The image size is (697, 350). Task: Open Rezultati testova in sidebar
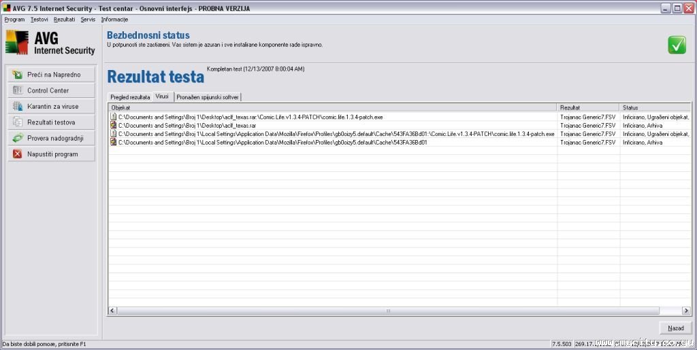click(52, 122)
